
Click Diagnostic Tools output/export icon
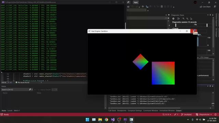[178, 18]
